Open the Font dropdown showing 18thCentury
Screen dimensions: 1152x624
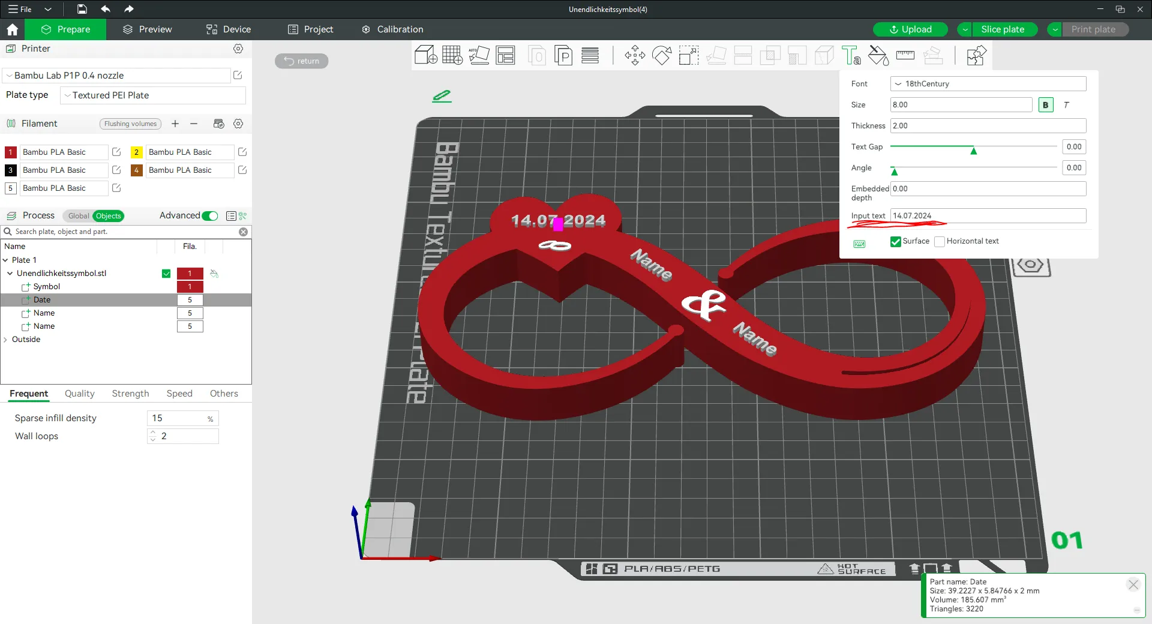[988, 84]
